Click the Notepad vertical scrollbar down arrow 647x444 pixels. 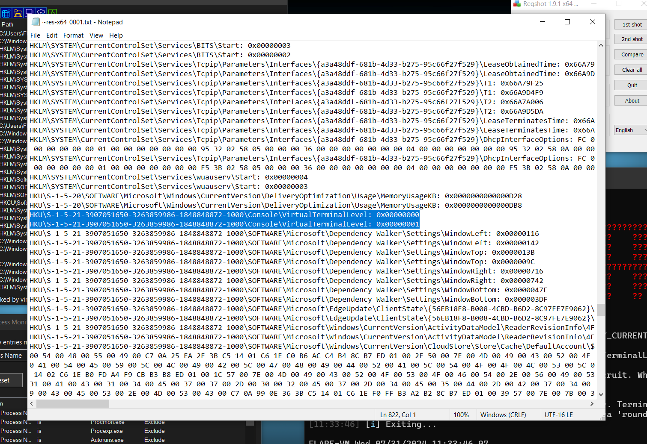[601, 394]
